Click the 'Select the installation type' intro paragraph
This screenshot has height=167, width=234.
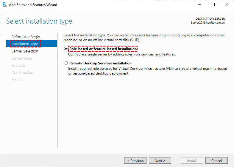pyautogui.click(x=144, y=38)
